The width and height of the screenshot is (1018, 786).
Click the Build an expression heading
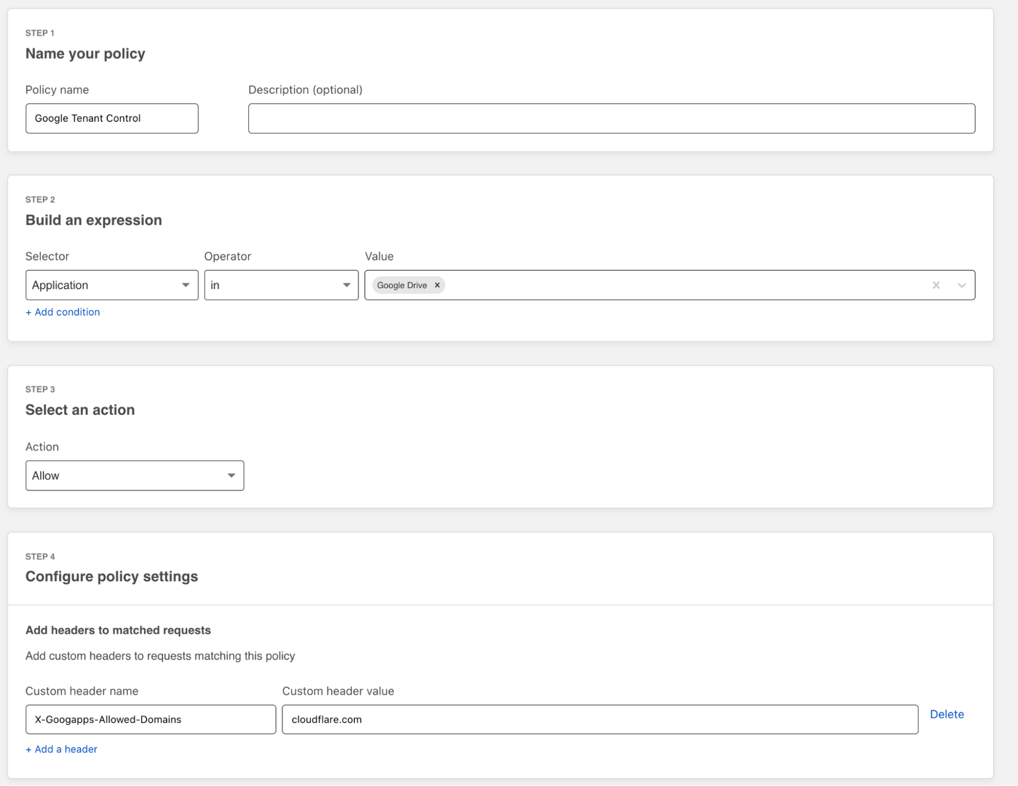click(x=94, y=220)
